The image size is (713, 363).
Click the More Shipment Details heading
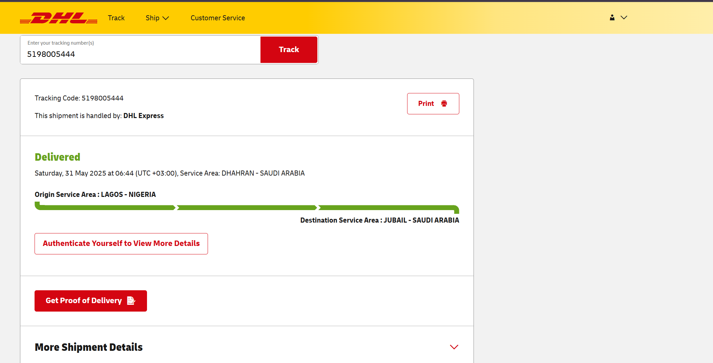pyautogui.click(x=89, y=347)
